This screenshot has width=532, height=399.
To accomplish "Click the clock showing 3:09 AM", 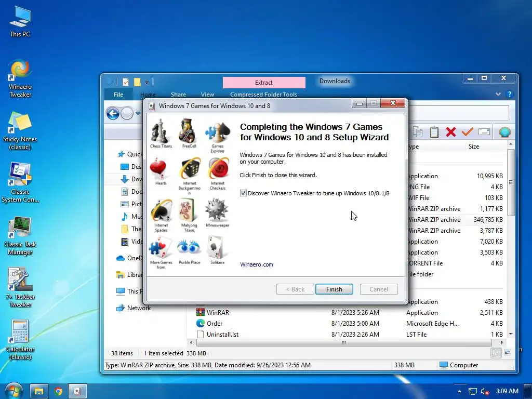I will point(507,391).
